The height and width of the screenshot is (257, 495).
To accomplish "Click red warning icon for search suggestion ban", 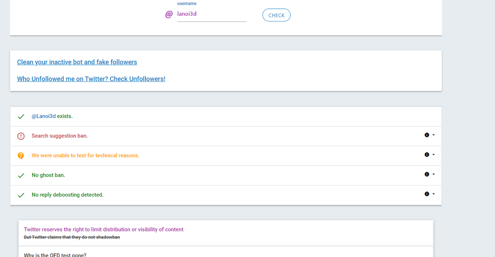I will [21, 136].
